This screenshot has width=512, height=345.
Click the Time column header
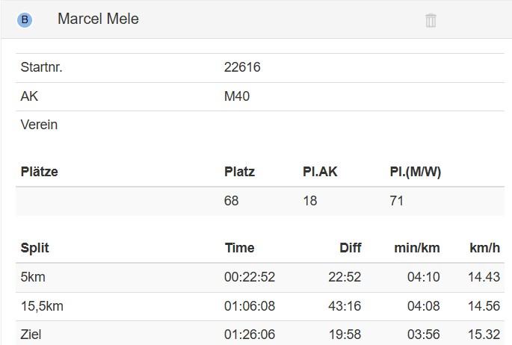pyautogui.click(x=239, y=248)
